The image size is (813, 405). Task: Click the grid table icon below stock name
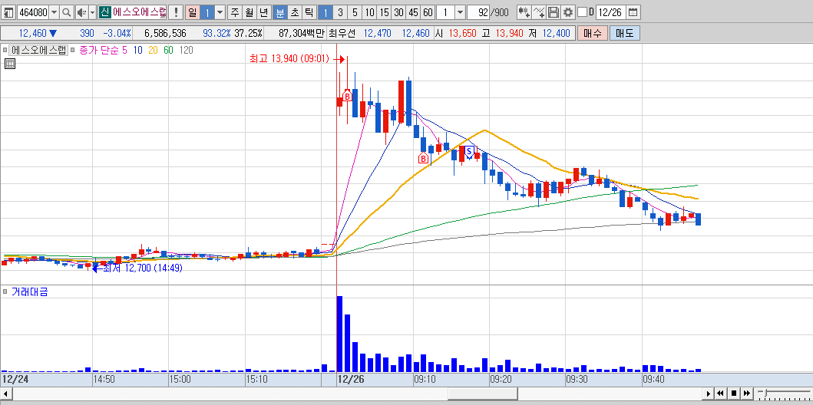[x=10, y=64]
